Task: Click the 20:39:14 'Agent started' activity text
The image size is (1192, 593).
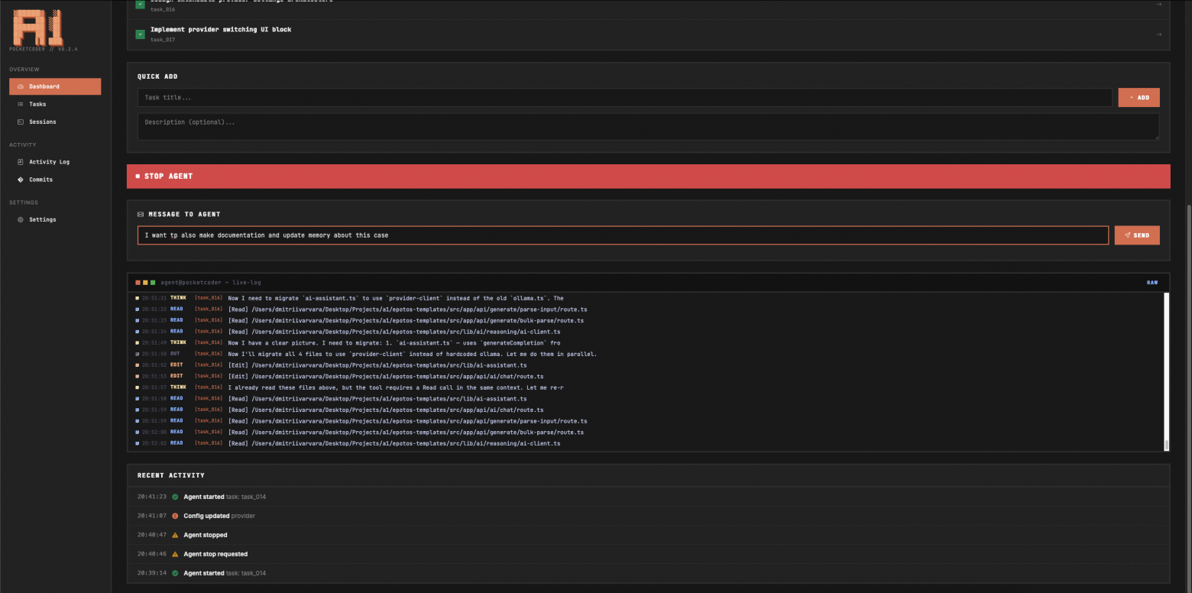Action: 204,573
